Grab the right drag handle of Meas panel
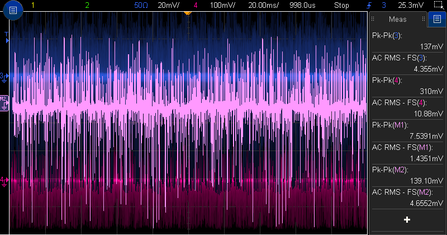The image size is (447, 235). (424, 19)
